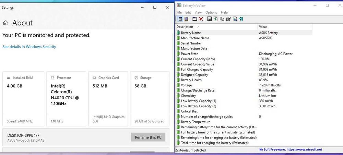Screen dimensions: 343x155
Task: Select the Current Capacity (in %) row
Action: (x=244, y=59)
